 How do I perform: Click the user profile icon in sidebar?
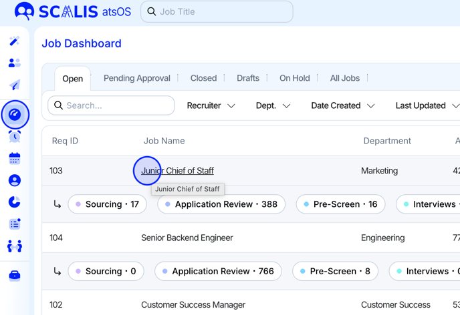point(15,180)
